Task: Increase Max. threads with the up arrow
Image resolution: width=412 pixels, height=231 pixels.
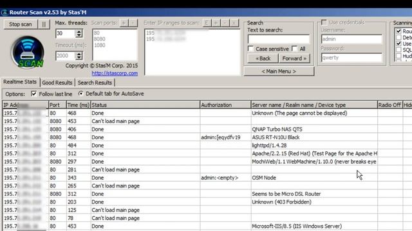Action: click(79, 31)
